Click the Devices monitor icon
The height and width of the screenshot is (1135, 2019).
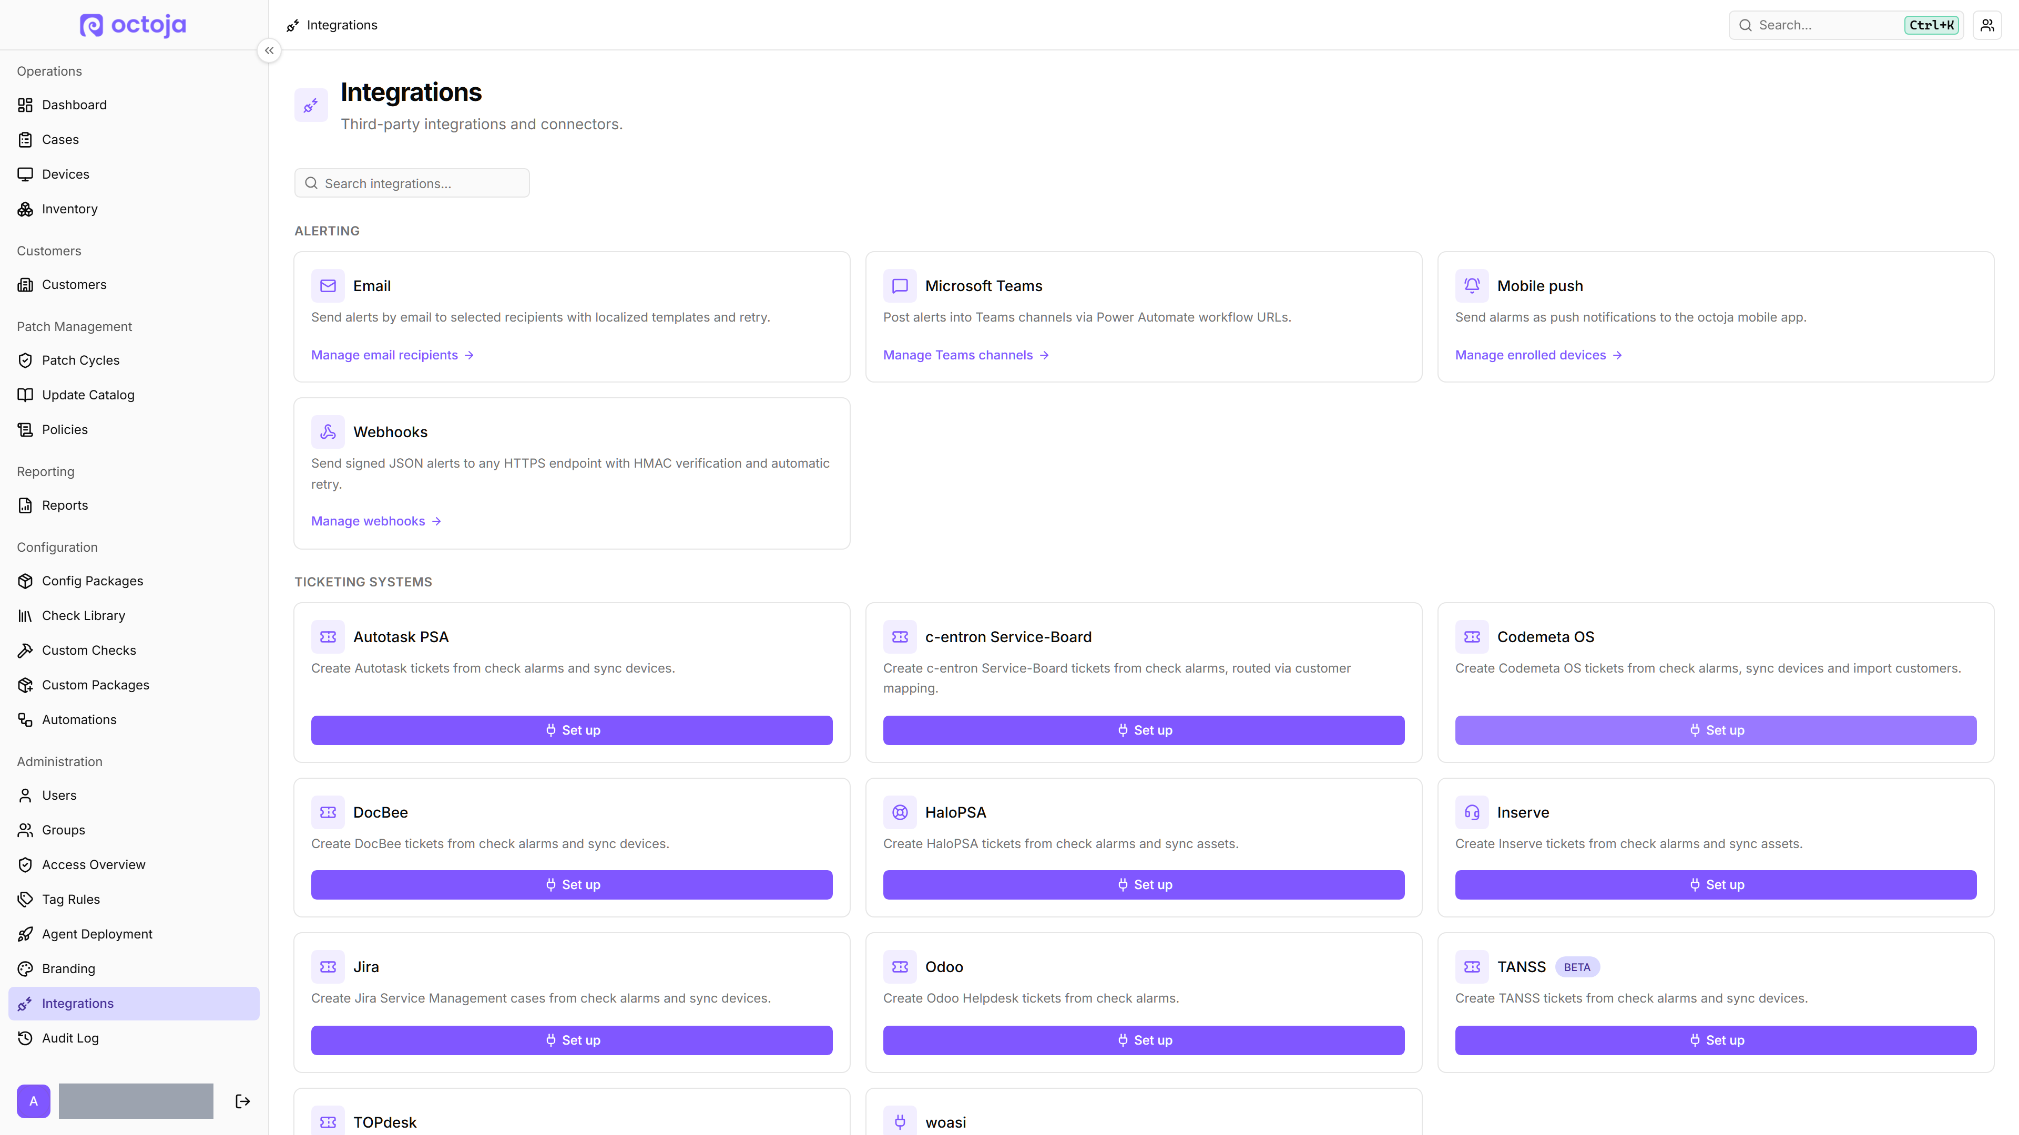coord(25,174)
